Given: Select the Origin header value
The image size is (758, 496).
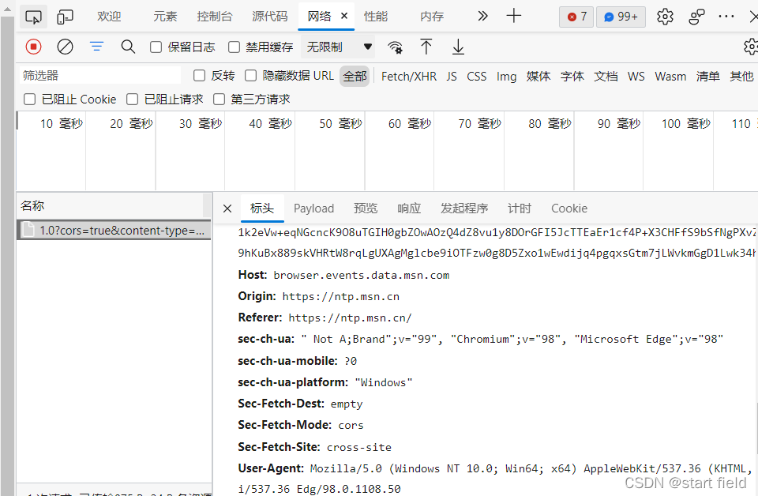Looking at the screenshot, I should 341,296.
